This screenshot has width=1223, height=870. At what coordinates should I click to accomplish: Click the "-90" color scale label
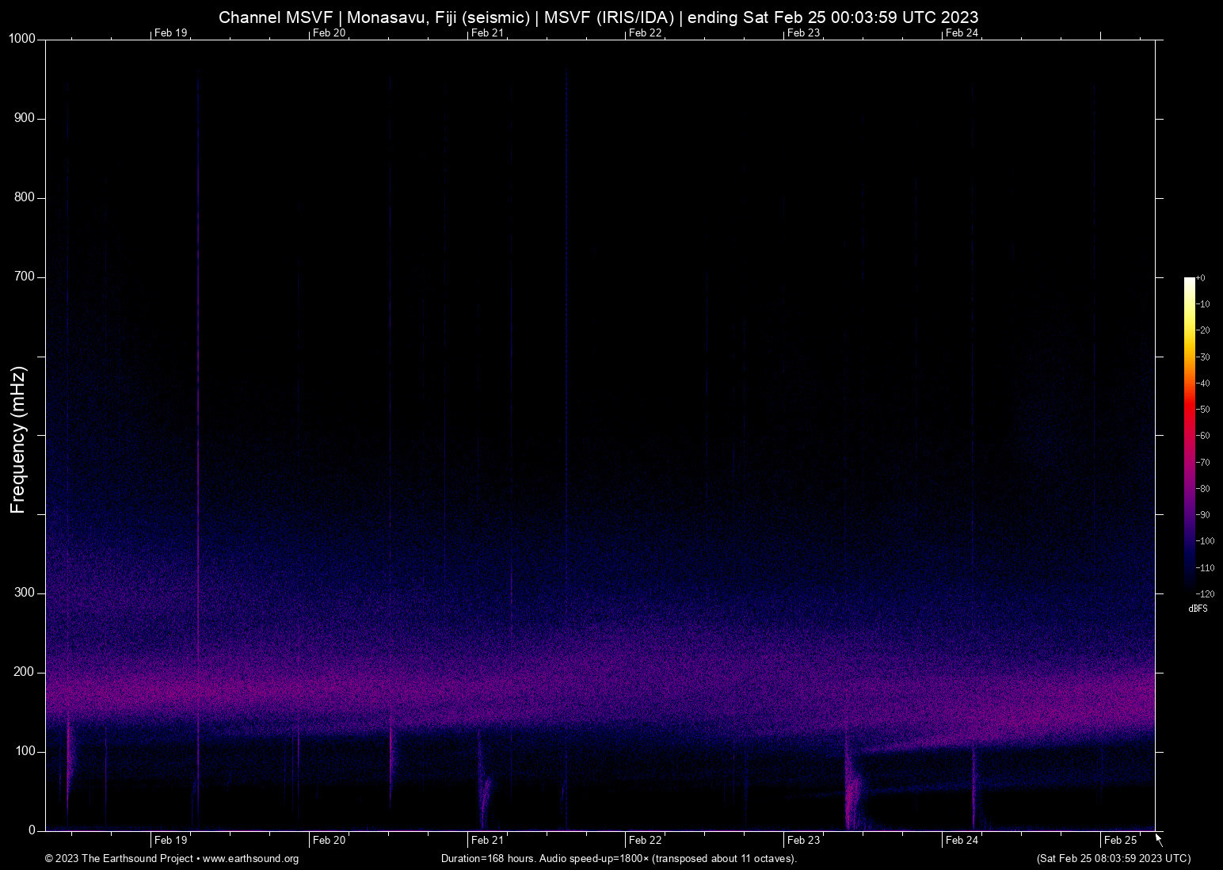tap(1203, 515)
